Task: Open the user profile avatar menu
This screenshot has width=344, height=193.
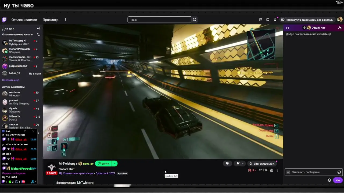Action: coord(340,20)
